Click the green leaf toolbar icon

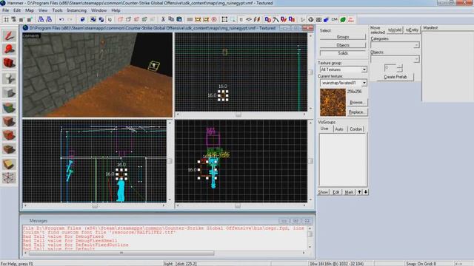343,20
